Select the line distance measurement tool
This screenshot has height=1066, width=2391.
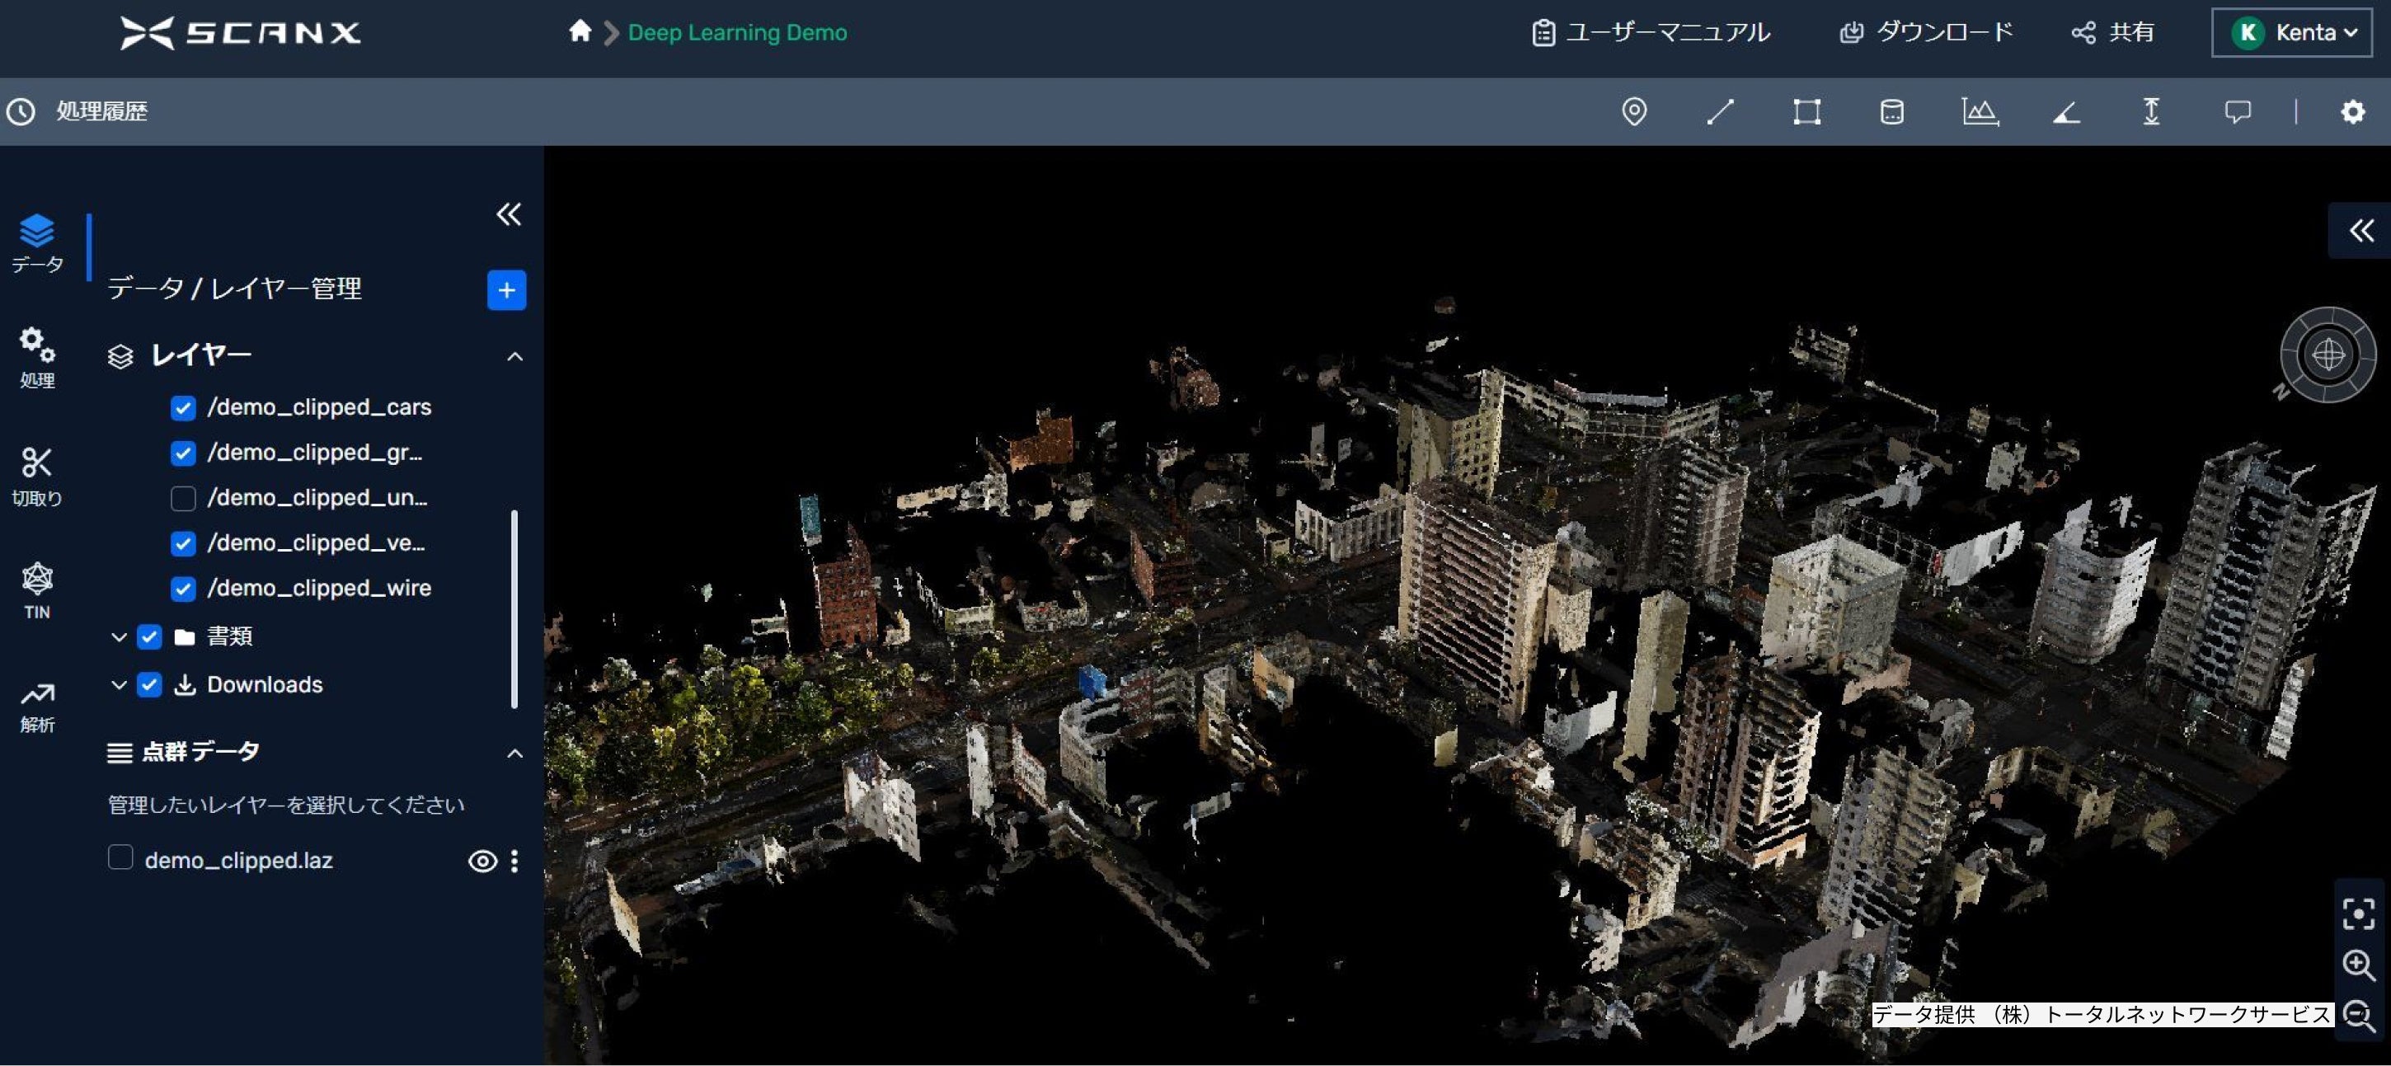(x=1720, y=111)
